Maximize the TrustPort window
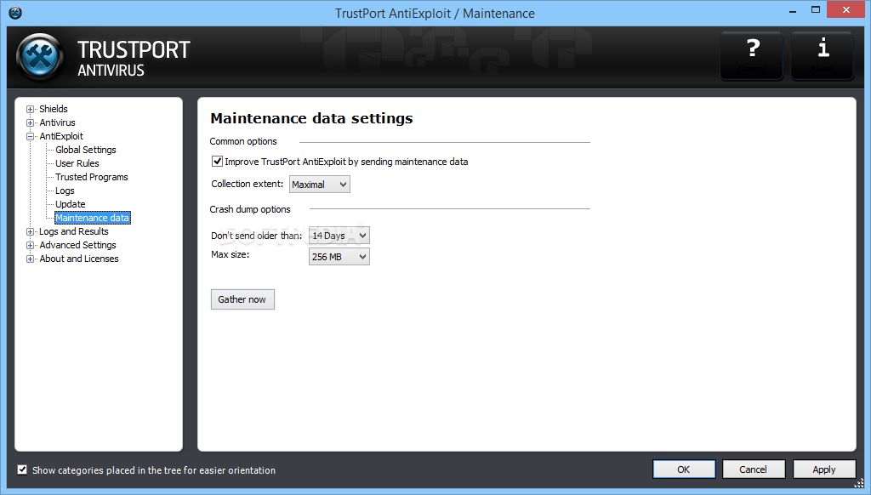 pyautogui.click(x=816, y=10)
